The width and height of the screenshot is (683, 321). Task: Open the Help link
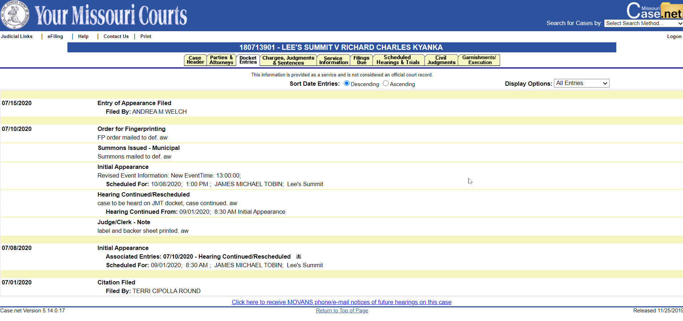coord(83,36)
